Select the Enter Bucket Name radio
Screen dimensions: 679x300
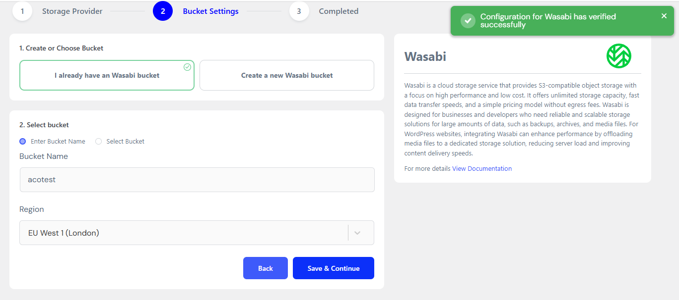tap(23, 142)
